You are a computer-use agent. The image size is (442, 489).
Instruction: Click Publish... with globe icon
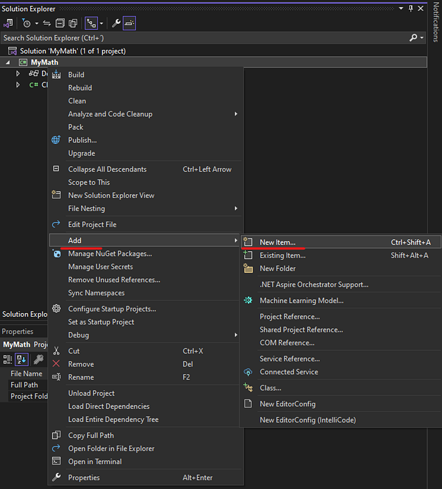[145, 141]
